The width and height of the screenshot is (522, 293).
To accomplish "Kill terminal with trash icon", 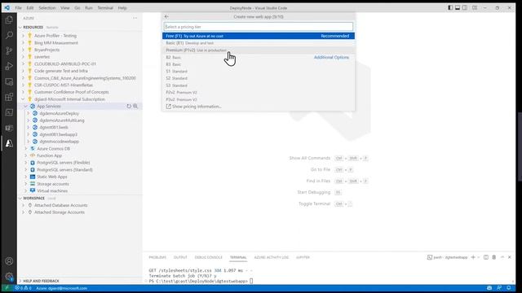I will 494,257.
